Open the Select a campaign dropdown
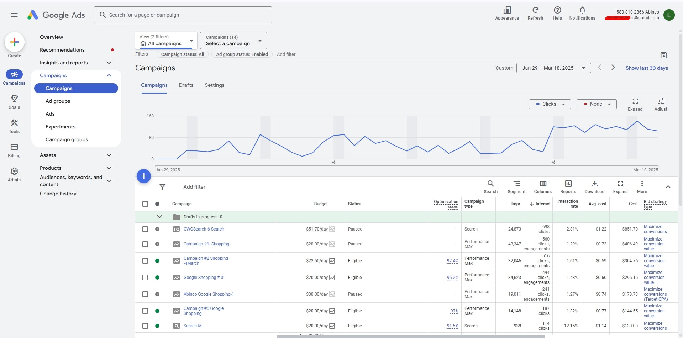The image size is (683, 338). (233, 40)
